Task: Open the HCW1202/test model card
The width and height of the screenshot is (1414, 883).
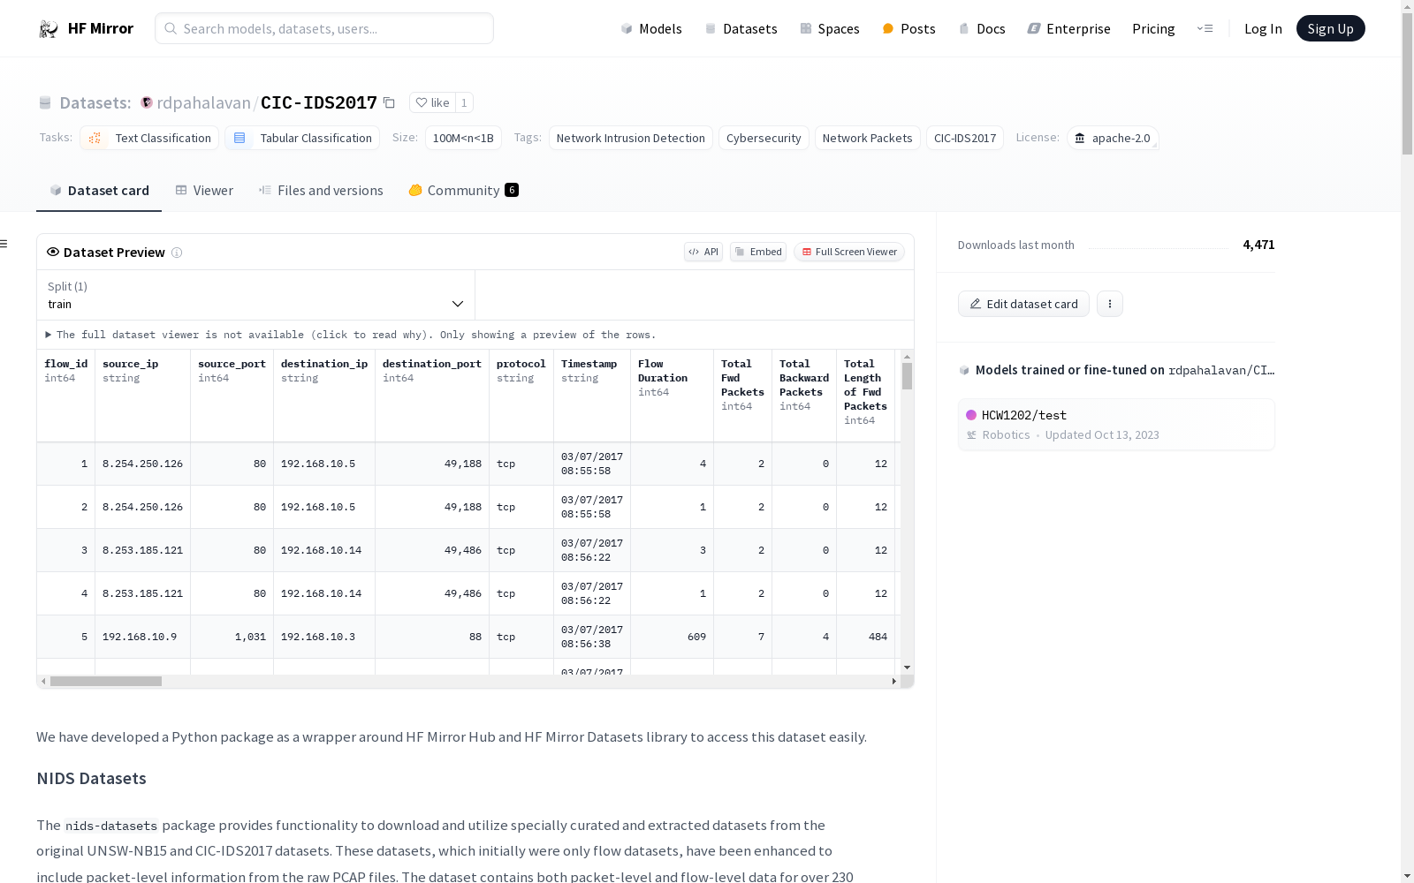Action: coord(1116,425)
